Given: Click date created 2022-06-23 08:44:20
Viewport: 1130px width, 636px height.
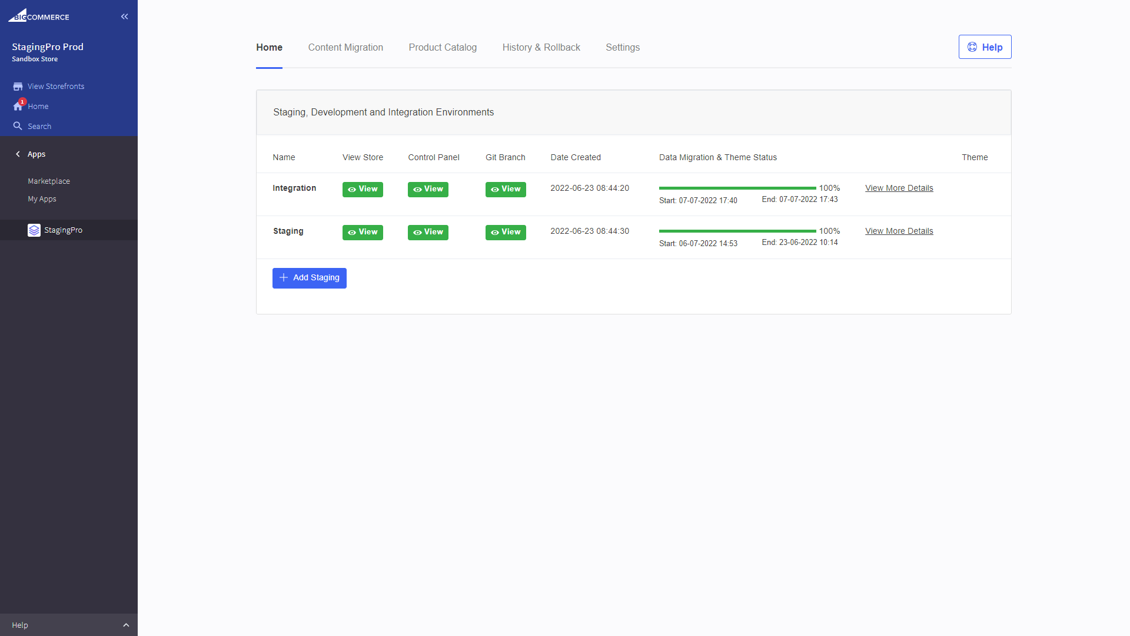Looking at the screenshot, I should click(x=590, y=188).
